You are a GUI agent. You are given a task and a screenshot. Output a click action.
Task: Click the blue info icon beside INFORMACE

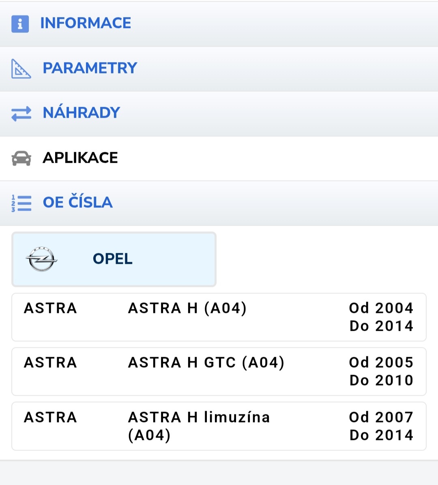tap(20, 24)
